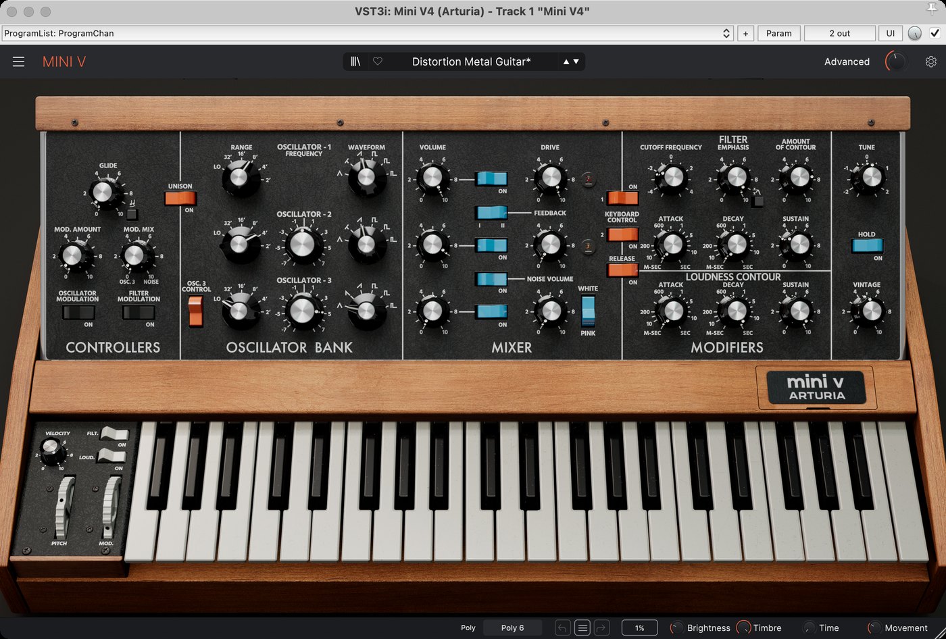Toggle the Hold switch
Viewport: 946px width, 639px height.
[x=867, y=246]
